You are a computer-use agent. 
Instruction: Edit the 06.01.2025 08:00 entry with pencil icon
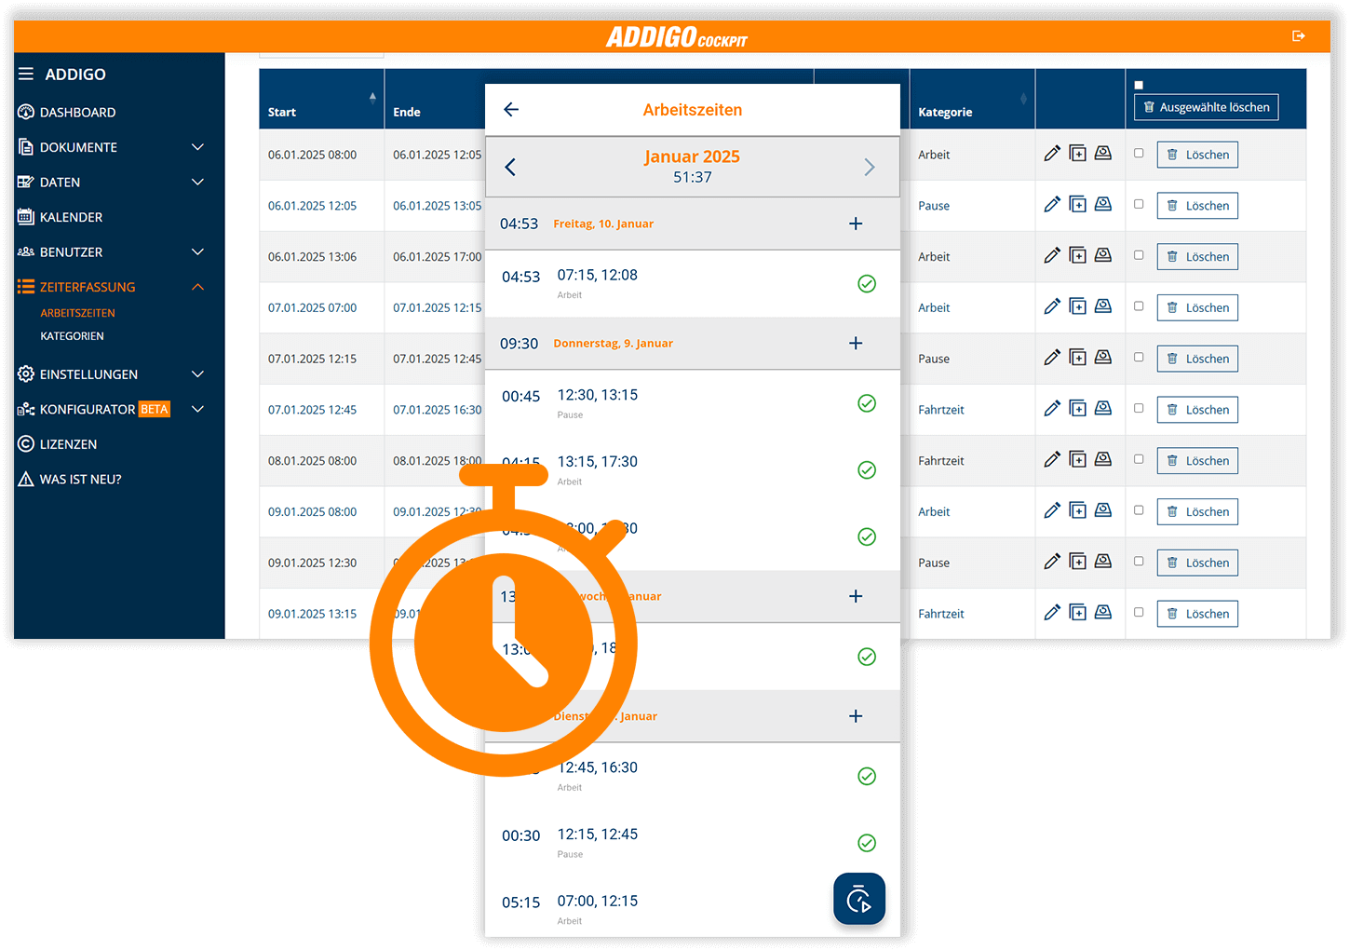coord(1052,154)
